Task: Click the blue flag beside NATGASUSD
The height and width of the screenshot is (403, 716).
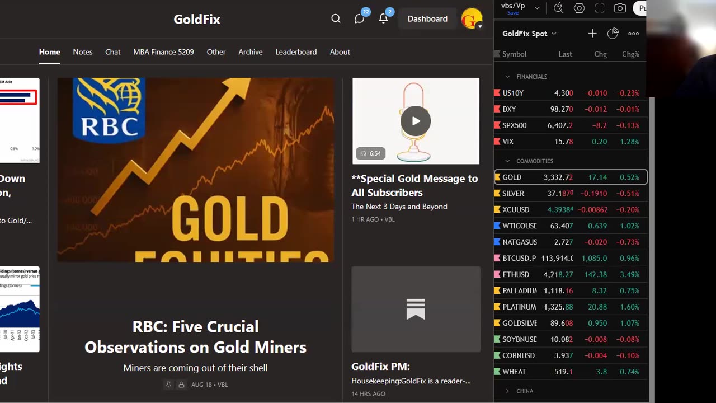Action: coord(497,242)
